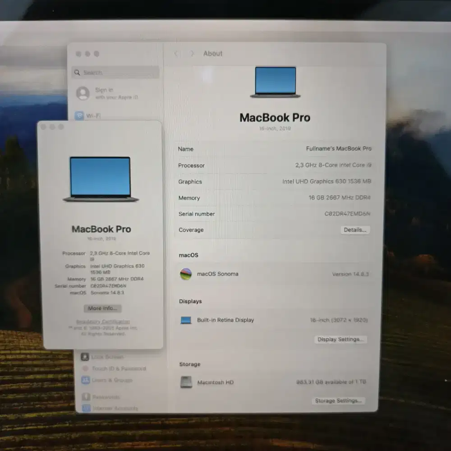Click the Macintosh HD disk icon

pyautogui.click(x=187, y=382)
